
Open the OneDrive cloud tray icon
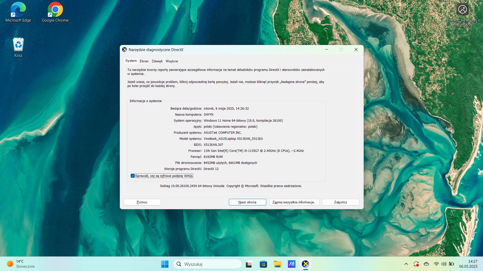click(426, 264)
